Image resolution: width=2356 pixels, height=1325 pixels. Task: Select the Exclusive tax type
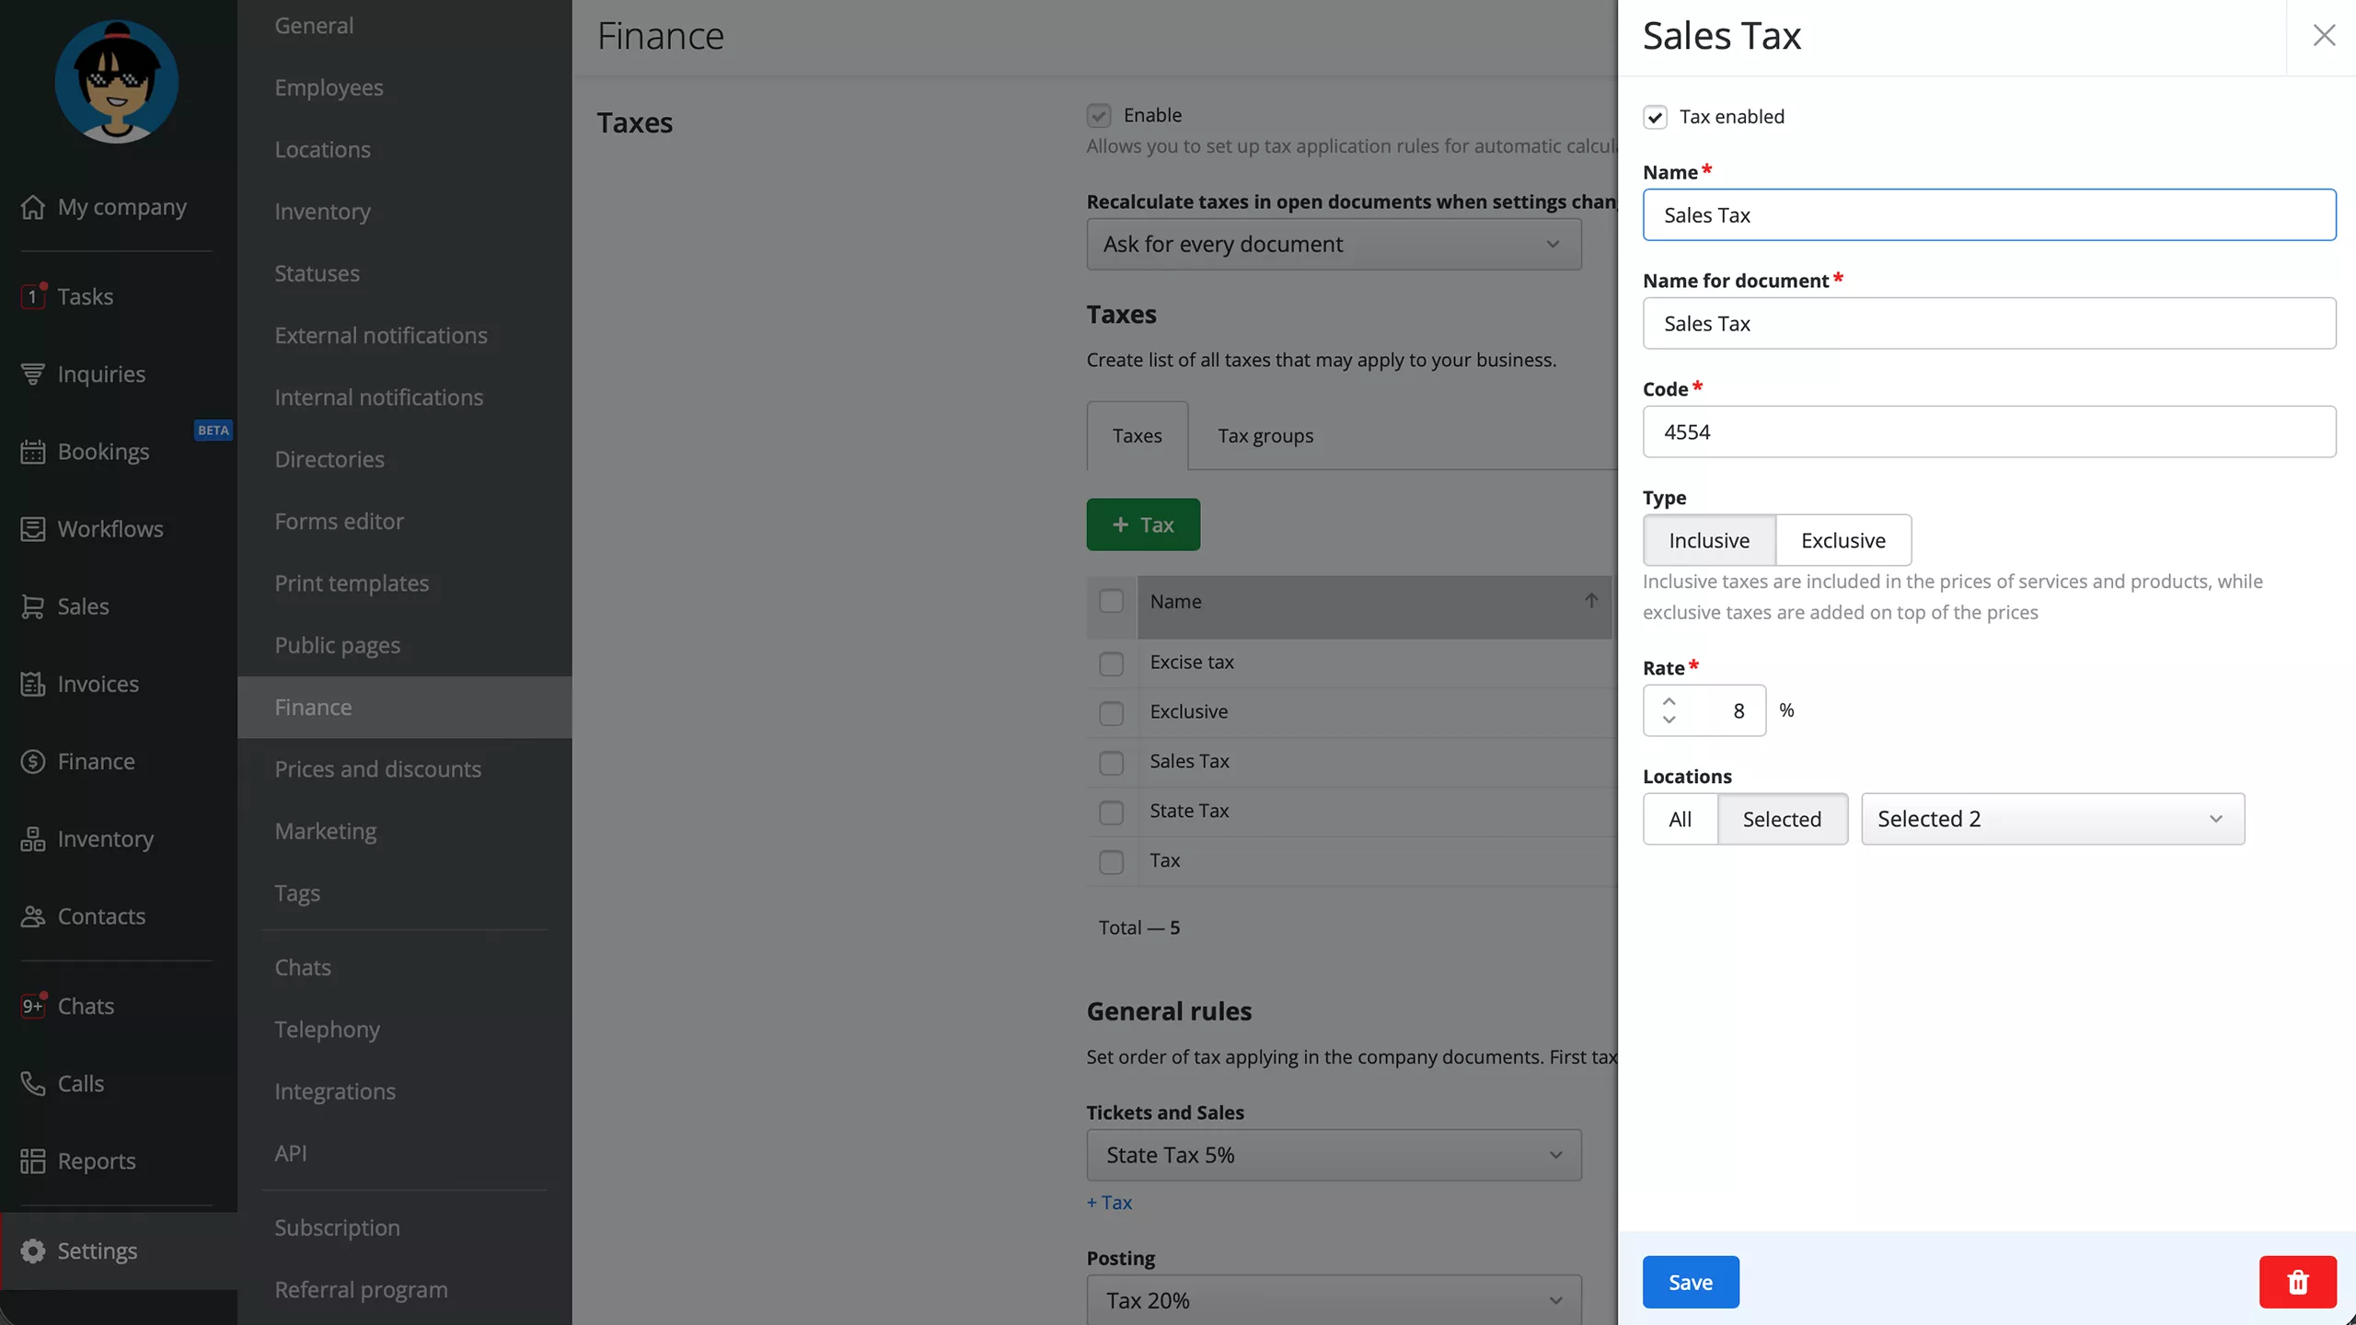point(1842,540)
